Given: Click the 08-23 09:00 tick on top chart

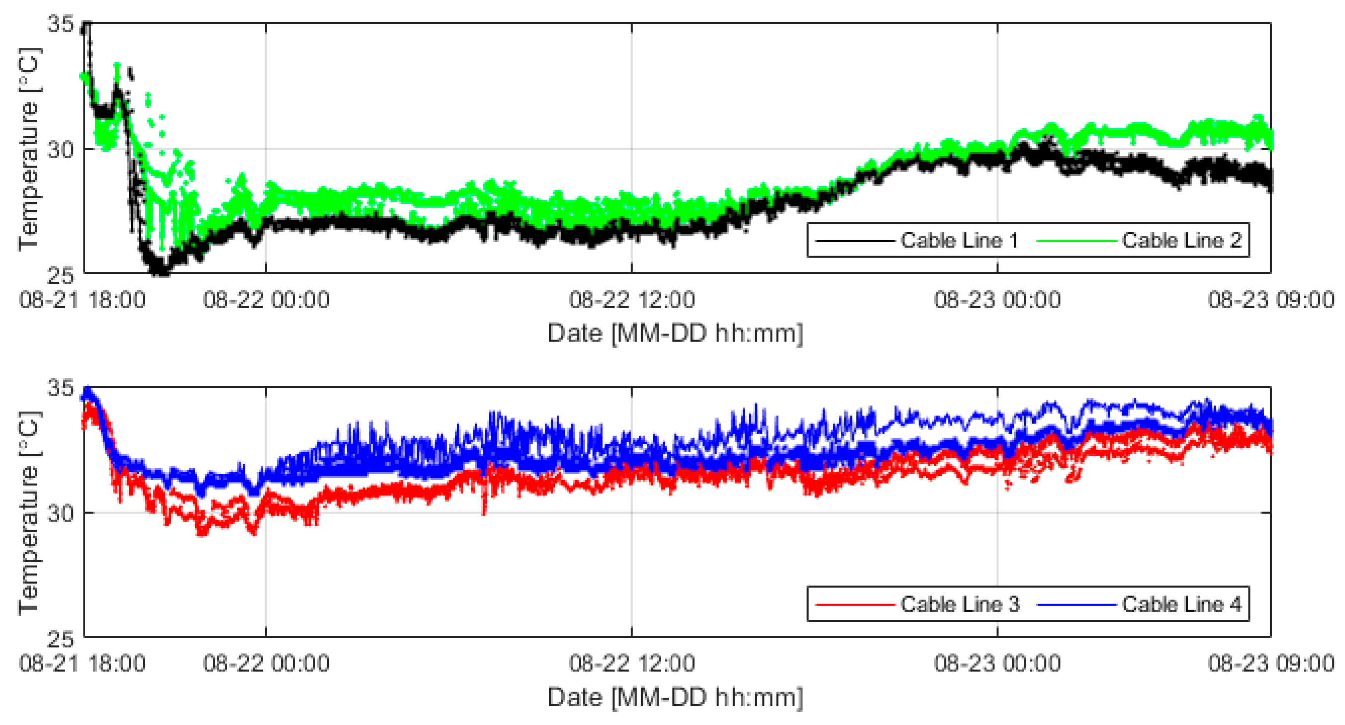Looking at the screenshot, I should pos(1271,300).
